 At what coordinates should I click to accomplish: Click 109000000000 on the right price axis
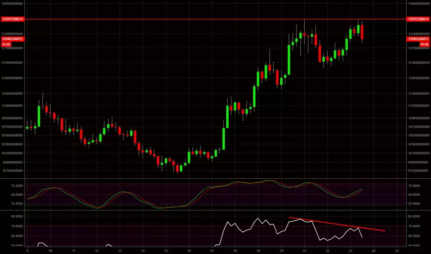click(x=419, y=118)
